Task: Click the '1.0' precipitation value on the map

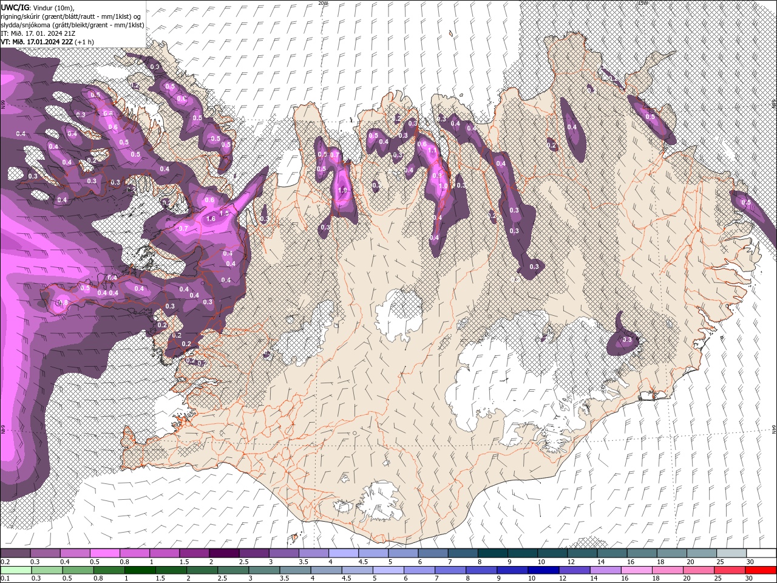Action: [x=443, y=186]
